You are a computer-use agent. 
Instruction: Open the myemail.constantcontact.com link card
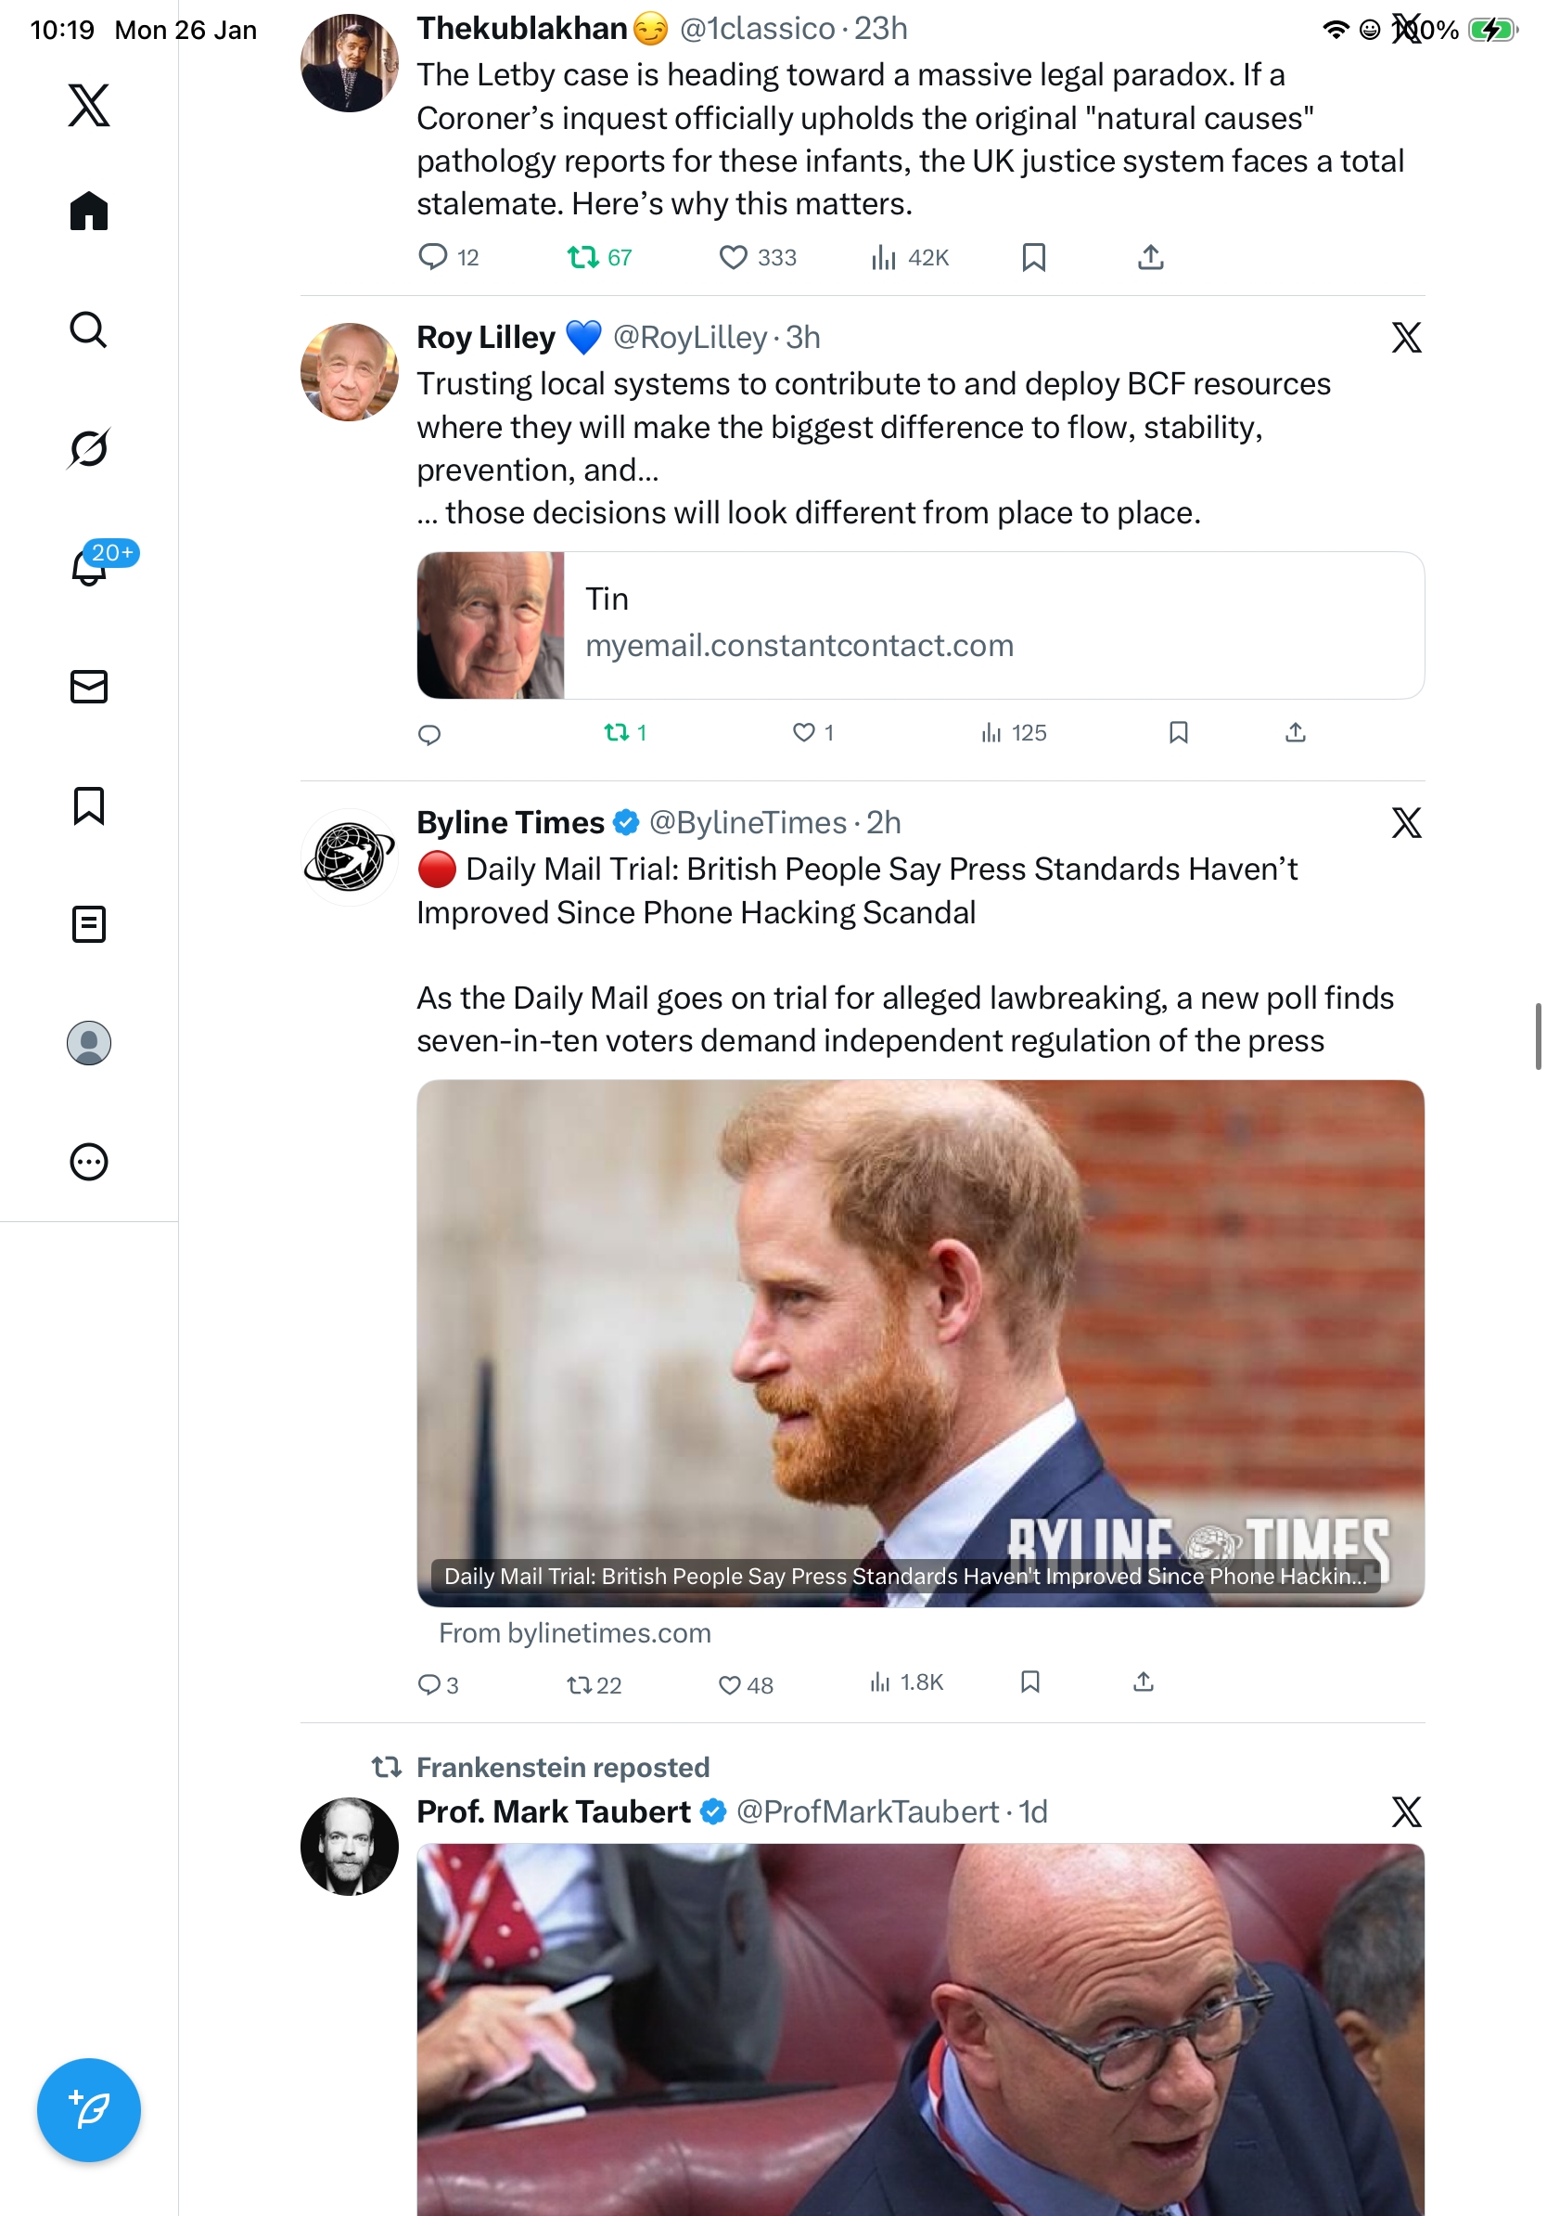pyautogui.click(x=920, y=625)
